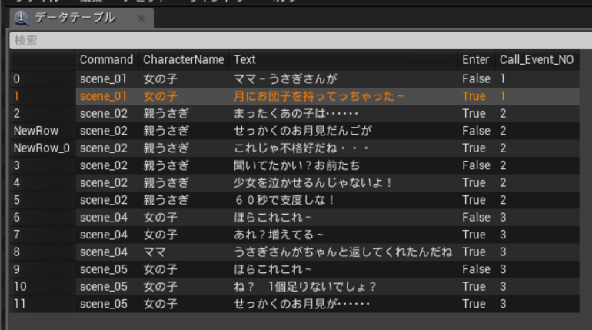Click text せっかくのお月見だんごが
The height and width of the screenshot is (330, 592).
click(x=302, y=131)
